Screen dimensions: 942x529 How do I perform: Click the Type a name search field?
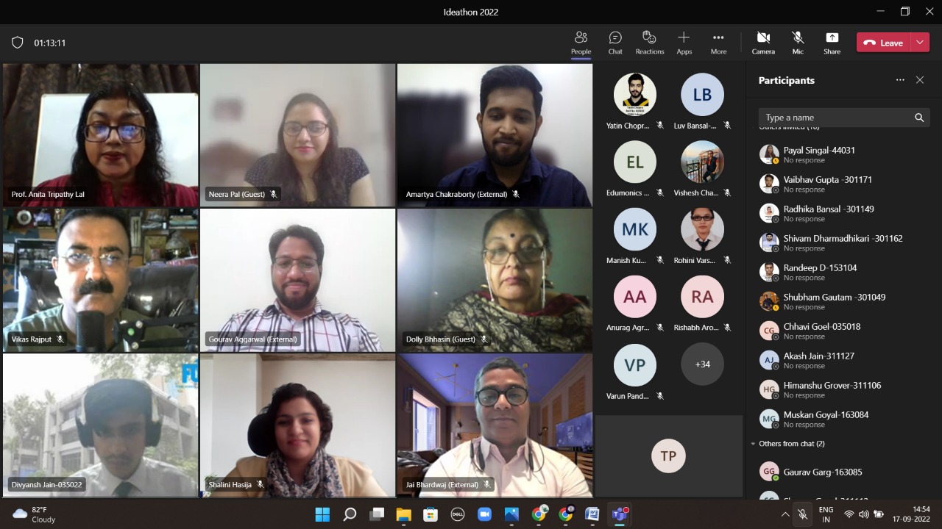coord(836,118)
